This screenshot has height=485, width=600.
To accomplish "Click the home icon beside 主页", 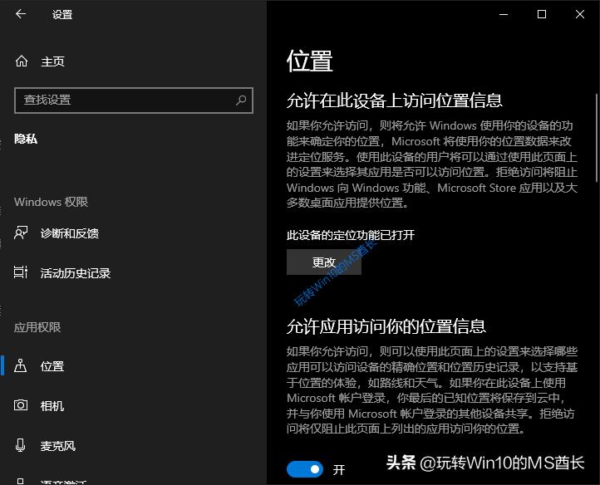I will (x=22, y=61).
